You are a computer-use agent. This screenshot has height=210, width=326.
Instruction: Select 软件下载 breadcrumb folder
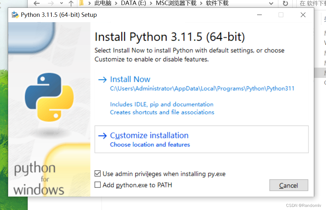217,3
